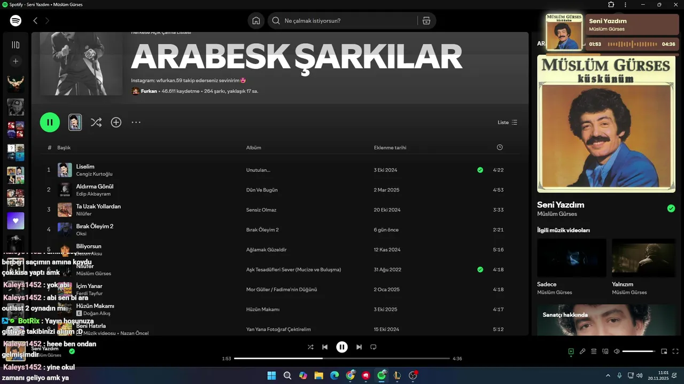Open File Explorer from the taskbar
684x384 pixels.
point(318,375)
